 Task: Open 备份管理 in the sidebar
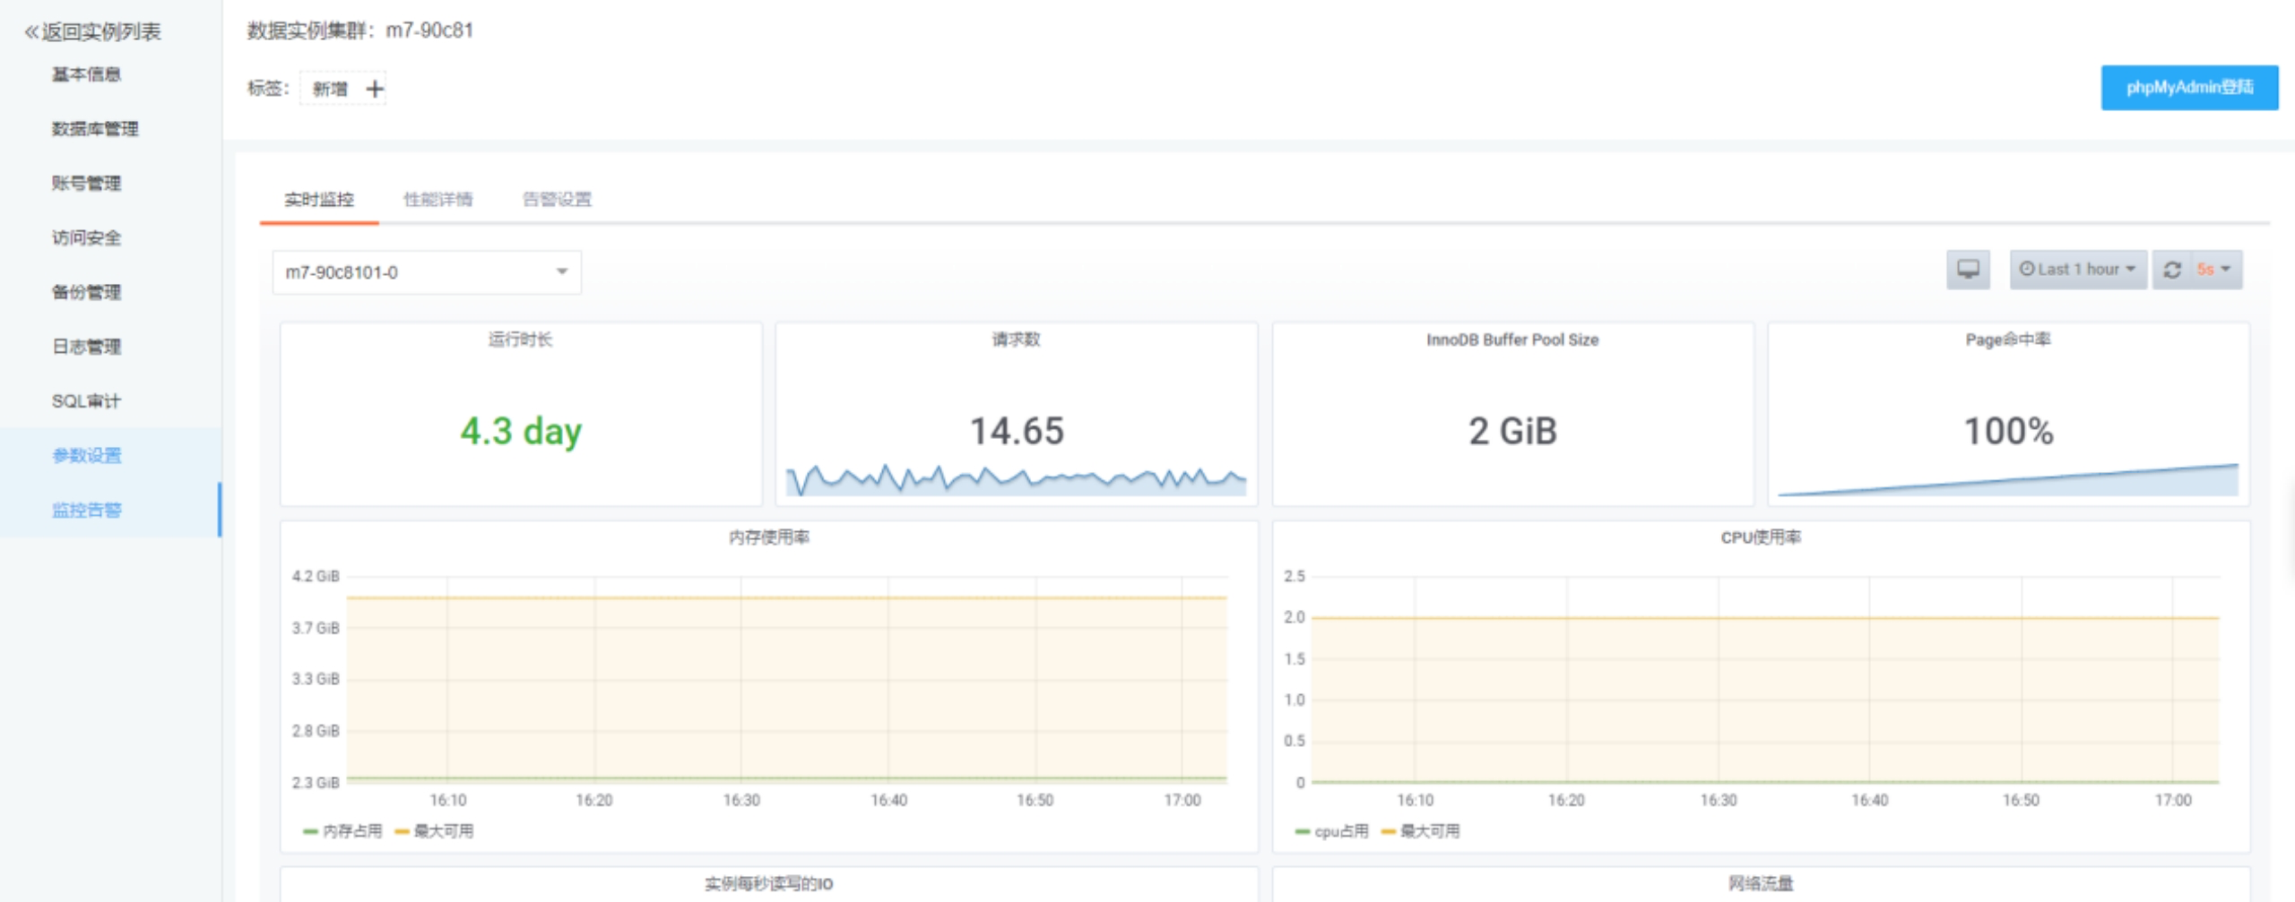(x=86, y=292)
